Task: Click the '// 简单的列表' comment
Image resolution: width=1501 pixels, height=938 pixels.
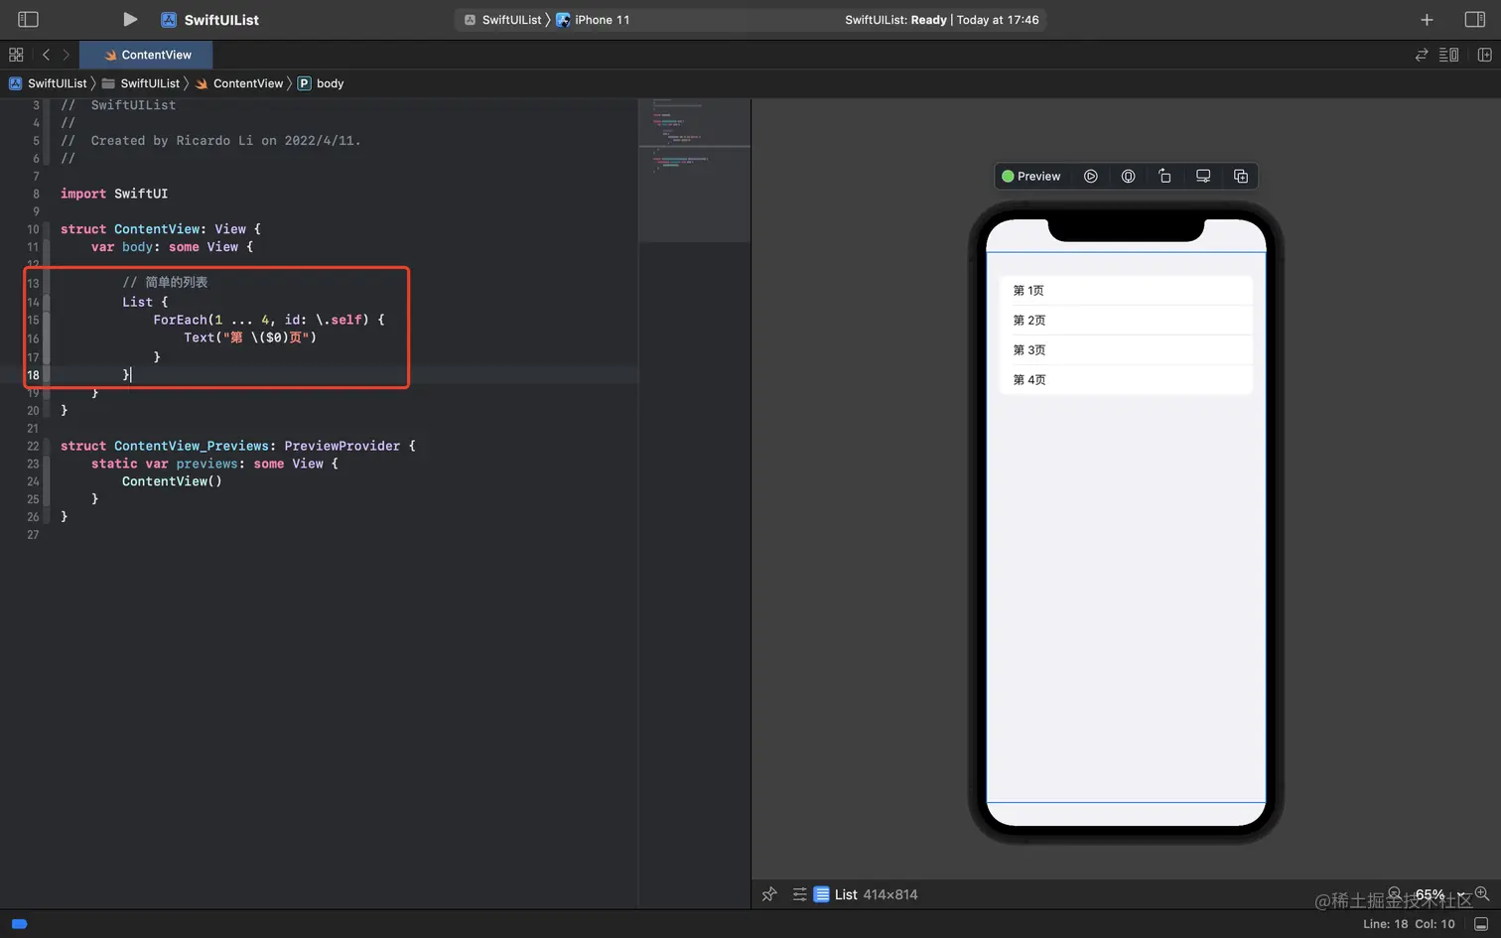Action: tap(165, 282)
